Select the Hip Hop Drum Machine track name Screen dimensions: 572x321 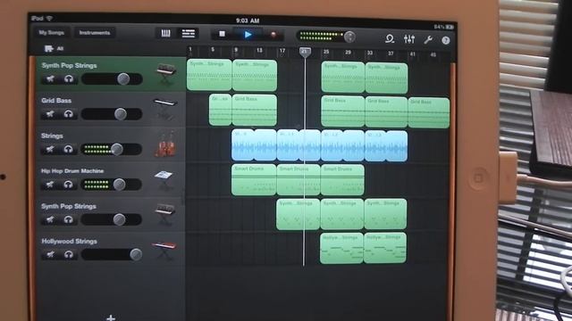pos(72,171)
